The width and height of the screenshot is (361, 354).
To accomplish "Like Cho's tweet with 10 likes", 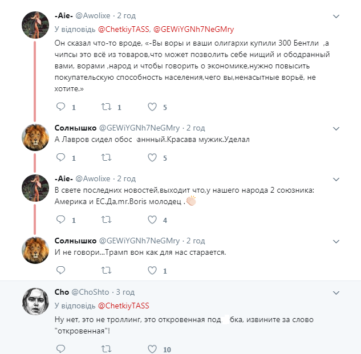I will (152, 349).
